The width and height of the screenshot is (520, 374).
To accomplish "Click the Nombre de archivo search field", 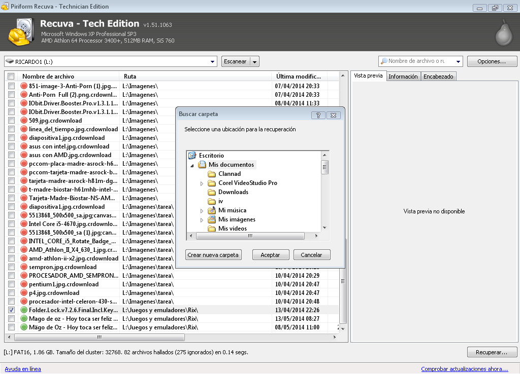I will pos(420,61).
